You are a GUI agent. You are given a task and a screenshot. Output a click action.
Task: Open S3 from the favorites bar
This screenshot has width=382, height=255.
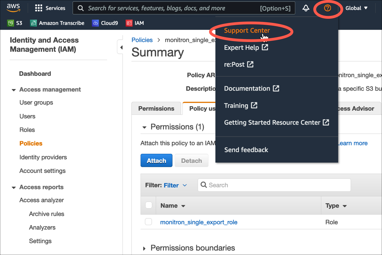click(15, 23)
